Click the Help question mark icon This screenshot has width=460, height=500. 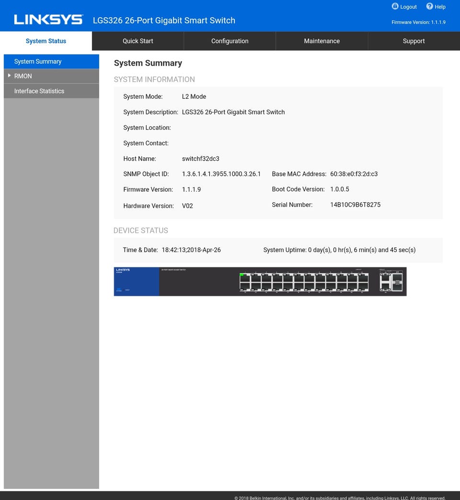(429, 6)
